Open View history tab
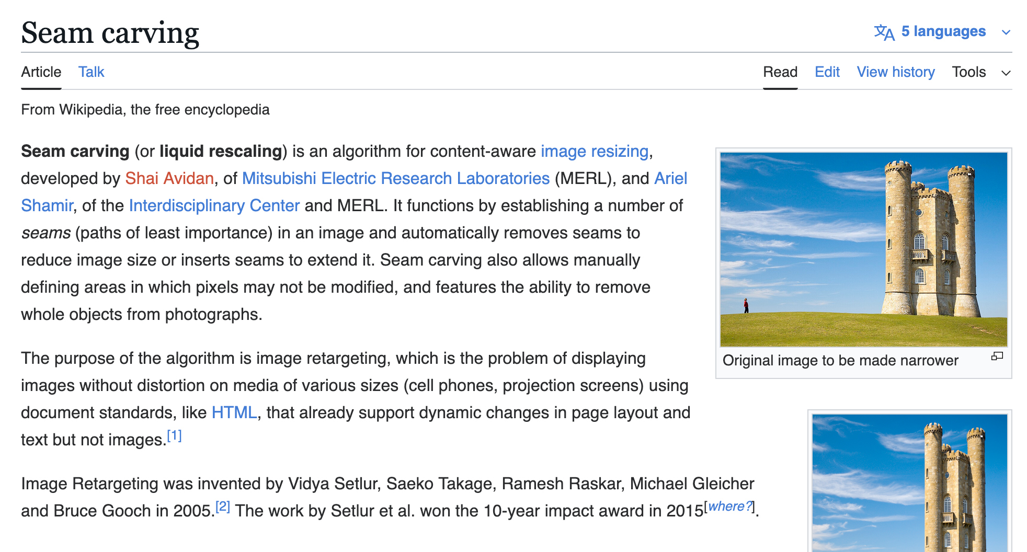The image size is (1027, 552). tap(895, 72)
